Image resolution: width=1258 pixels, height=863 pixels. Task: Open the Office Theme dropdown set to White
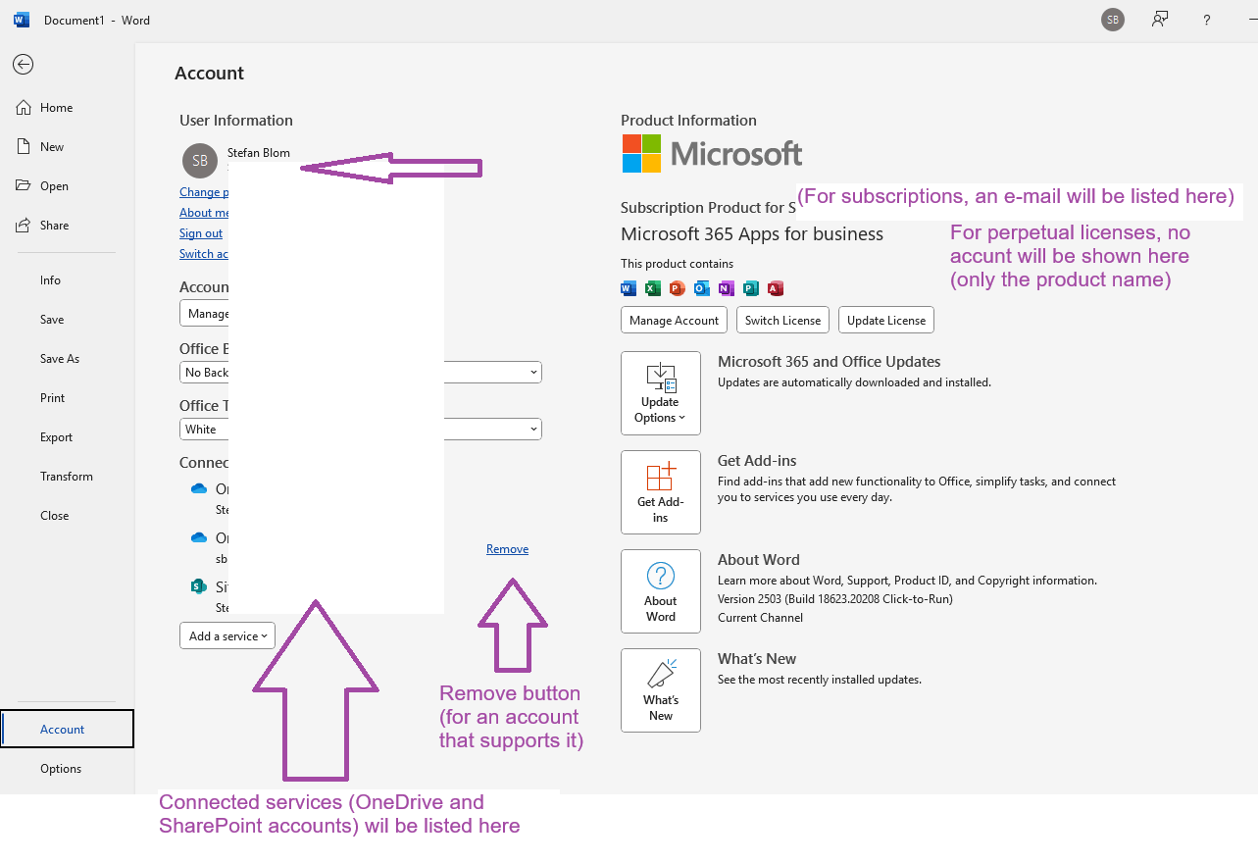coord(361,430)
